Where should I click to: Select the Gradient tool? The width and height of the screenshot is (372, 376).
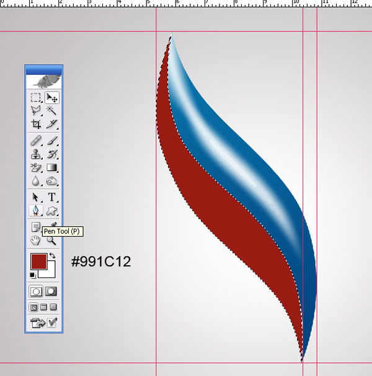pos(51,167)
